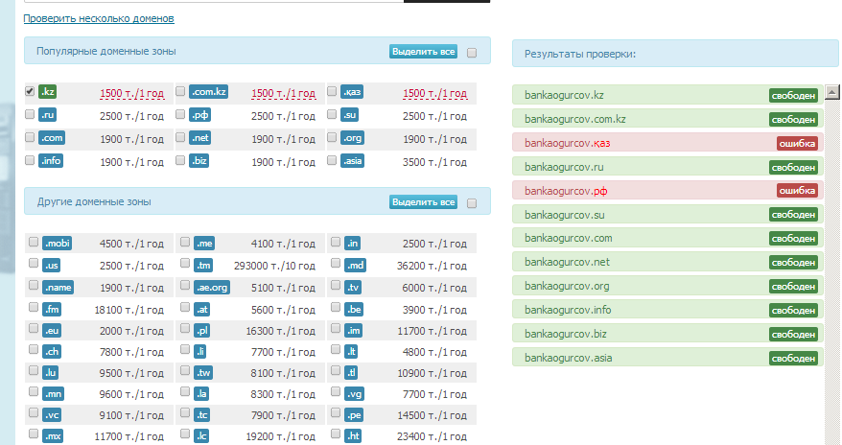Screen dimensions: 842x445
Task: Click 'свободен' badge for bankaogurcov.asia
Action: pos(793,358)
